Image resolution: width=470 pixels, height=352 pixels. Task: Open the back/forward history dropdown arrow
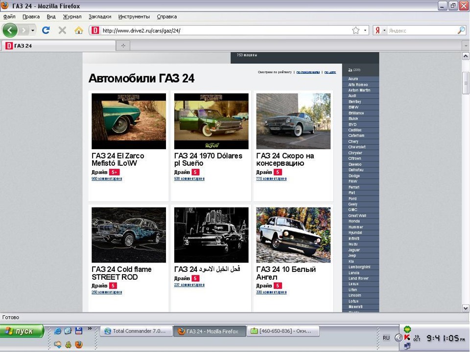[x=33, y=30]
